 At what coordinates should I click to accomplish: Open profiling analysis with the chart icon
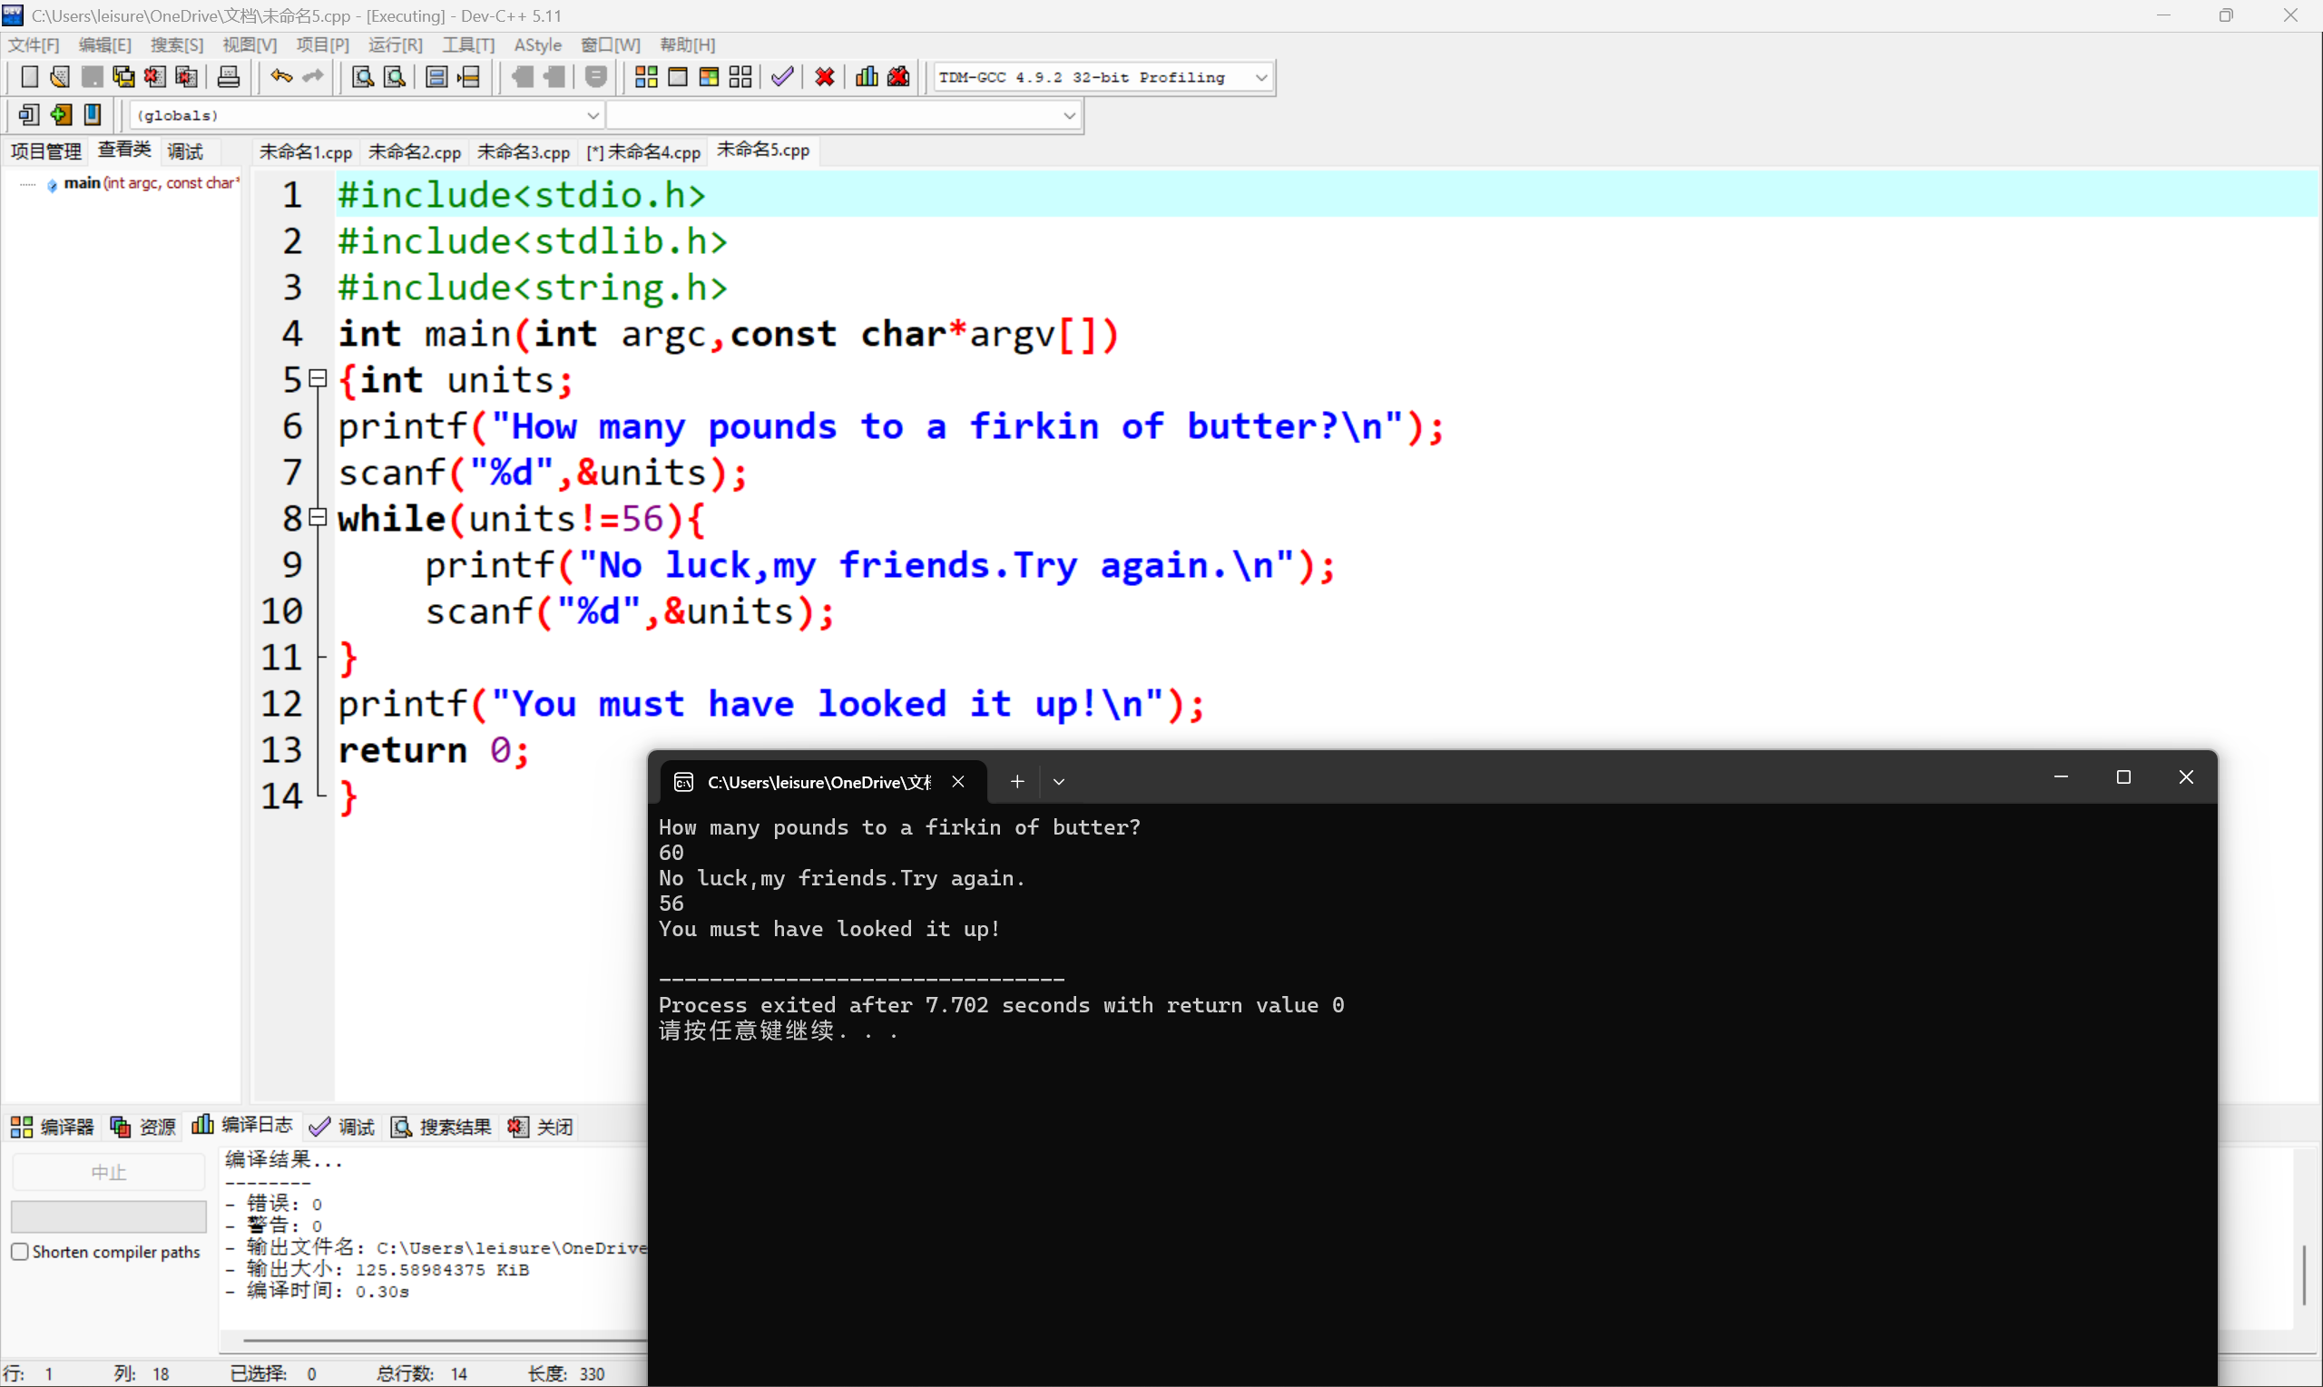pyautogui.click(x=866, y=76)
